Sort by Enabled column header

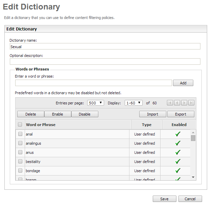point(179,125)
